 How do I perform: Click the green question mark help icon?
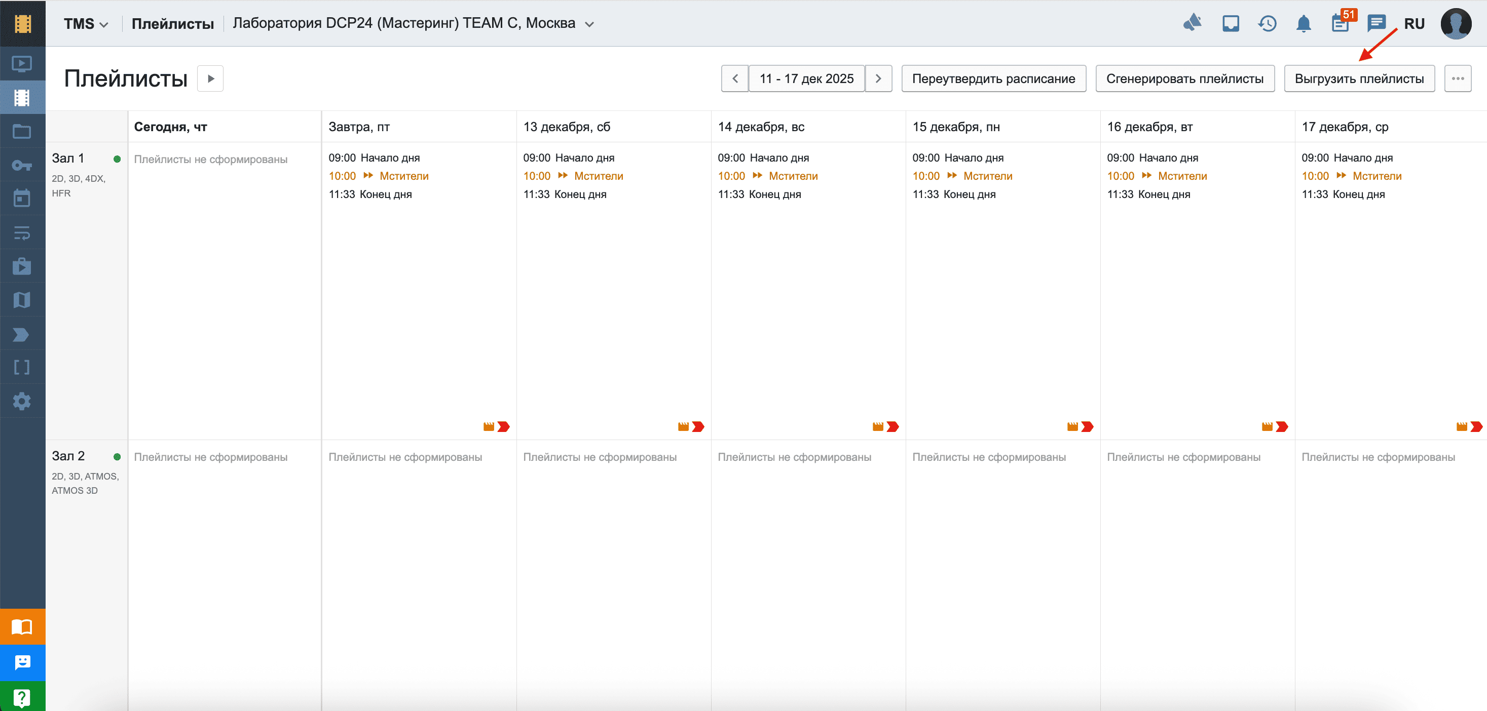22,697
